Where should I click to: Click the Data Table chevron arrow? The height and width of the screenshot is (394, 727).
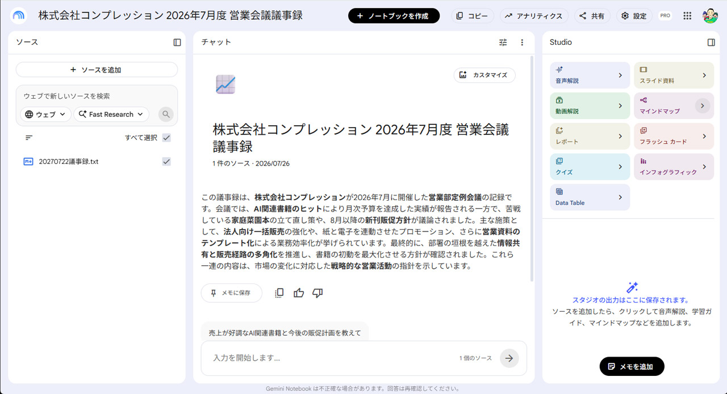pyautogui.click(x=620, y=197)
